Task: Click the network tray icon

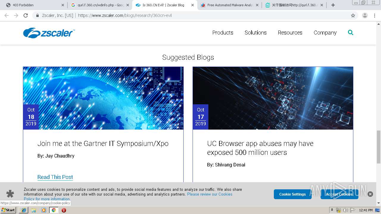Action: coord(338,210)
